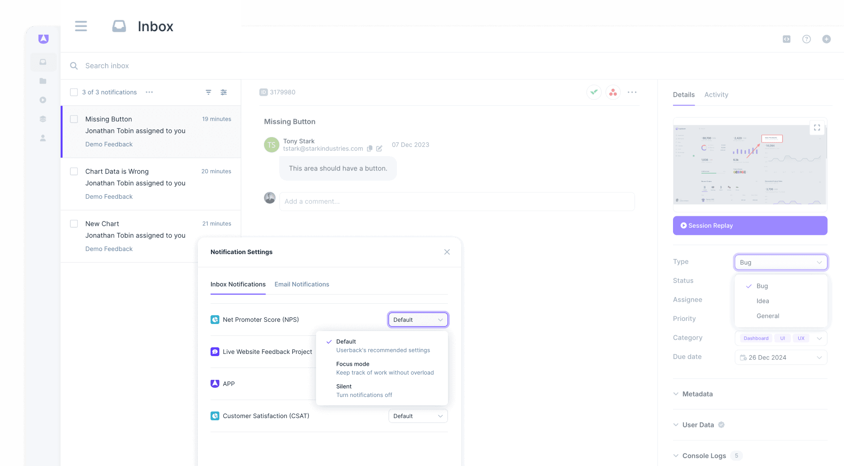The width and height of the screenshot is (844, 466).
Task: Check the New Chart notification checkbox
Action: (74, 223)
